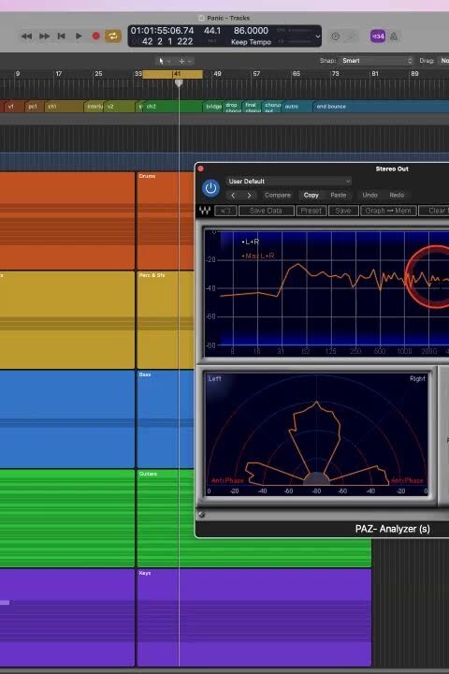Click the stereo position display center
449x674 pixels.
pos(317,434)
